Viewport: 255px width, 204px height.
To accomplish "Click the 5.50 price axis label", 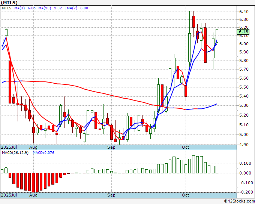I will click(x=244, y=87).
